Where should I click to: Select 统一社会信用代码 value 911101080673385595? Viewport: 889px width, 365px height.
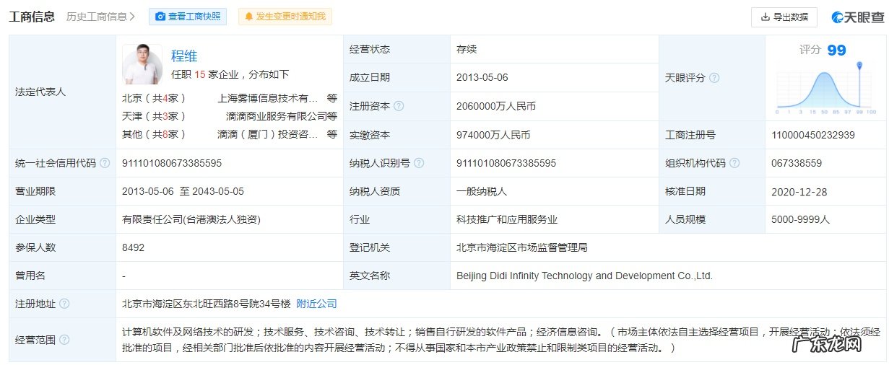[172, 163]
